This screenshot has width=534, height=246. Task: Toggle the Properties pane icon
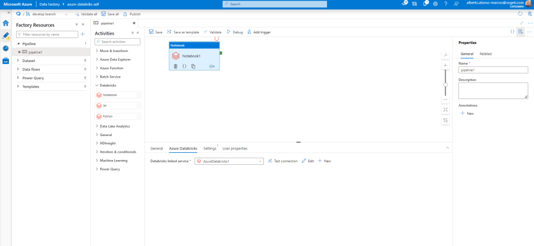point(520,32)
